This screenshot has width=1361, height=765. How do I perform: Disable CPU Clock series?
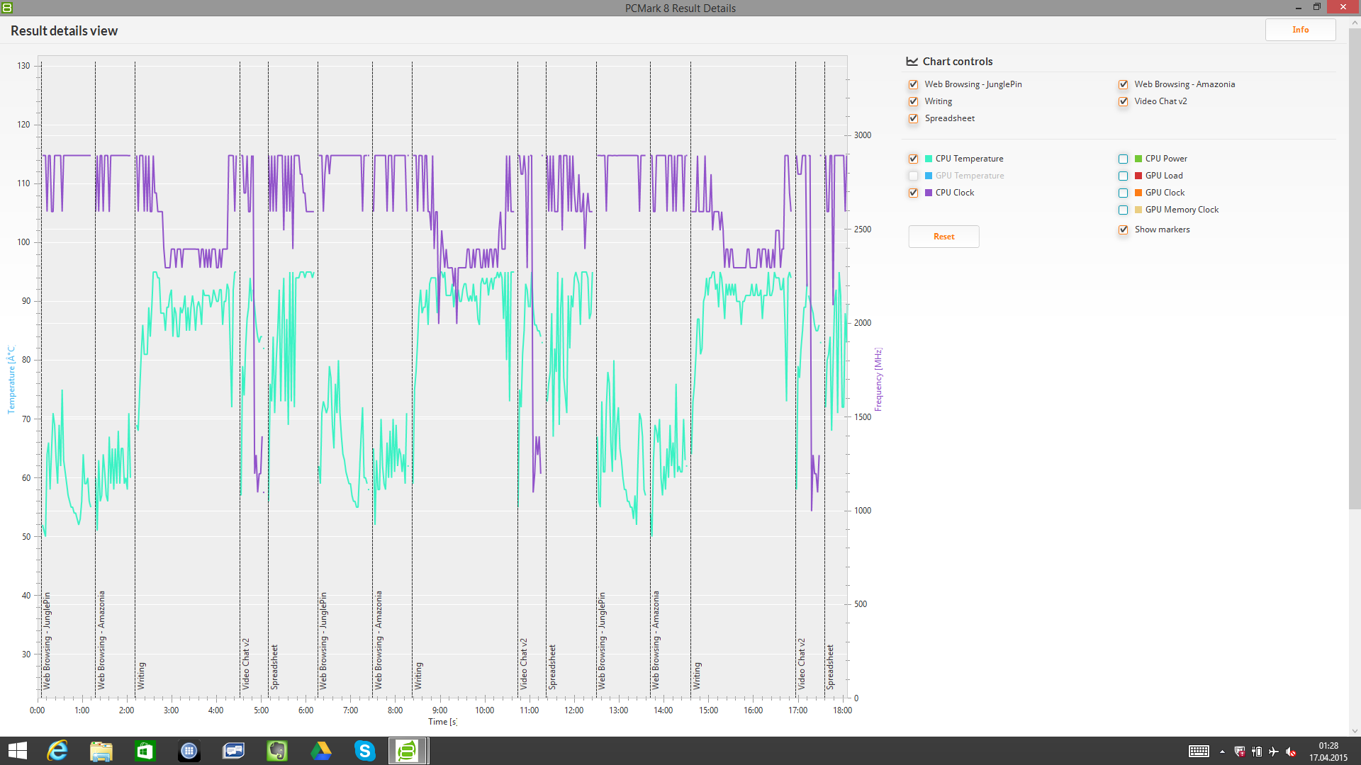[913, 193]
